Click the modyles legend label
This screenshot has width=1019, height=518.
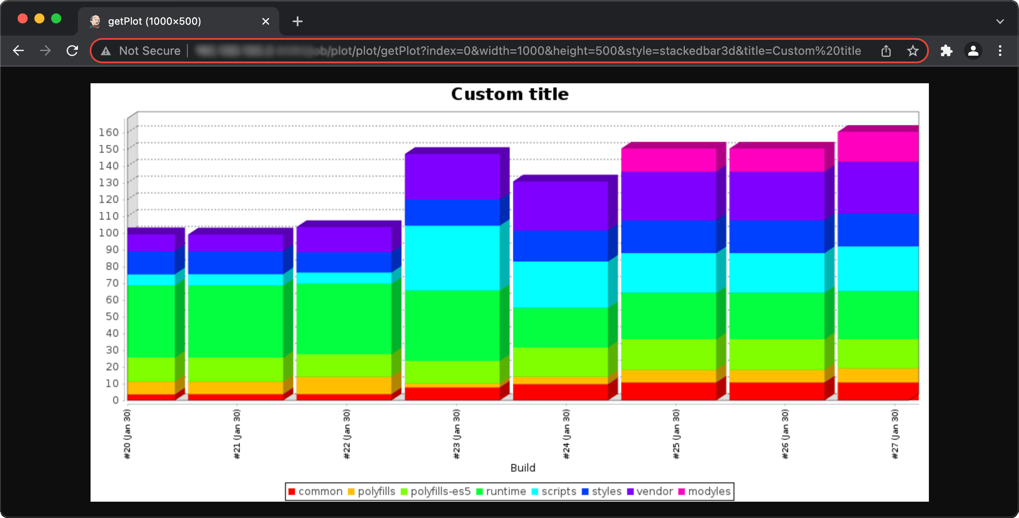point(709,492)
